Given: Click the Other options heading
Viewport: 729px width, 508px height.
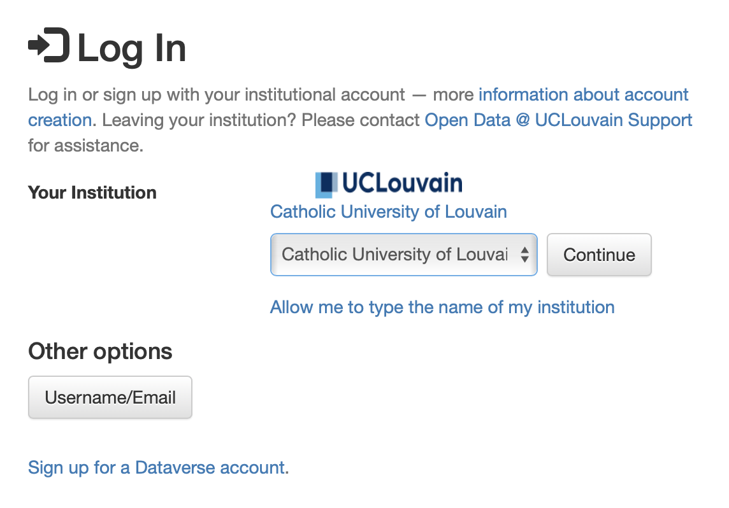Looking at the screenshot, I should click(x=100, y=351).
